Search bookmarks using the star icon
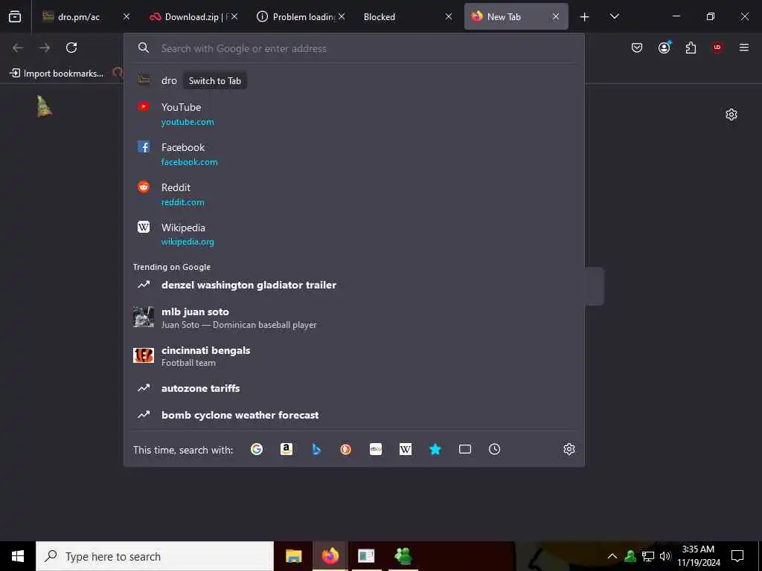 [x=435, y=449]
